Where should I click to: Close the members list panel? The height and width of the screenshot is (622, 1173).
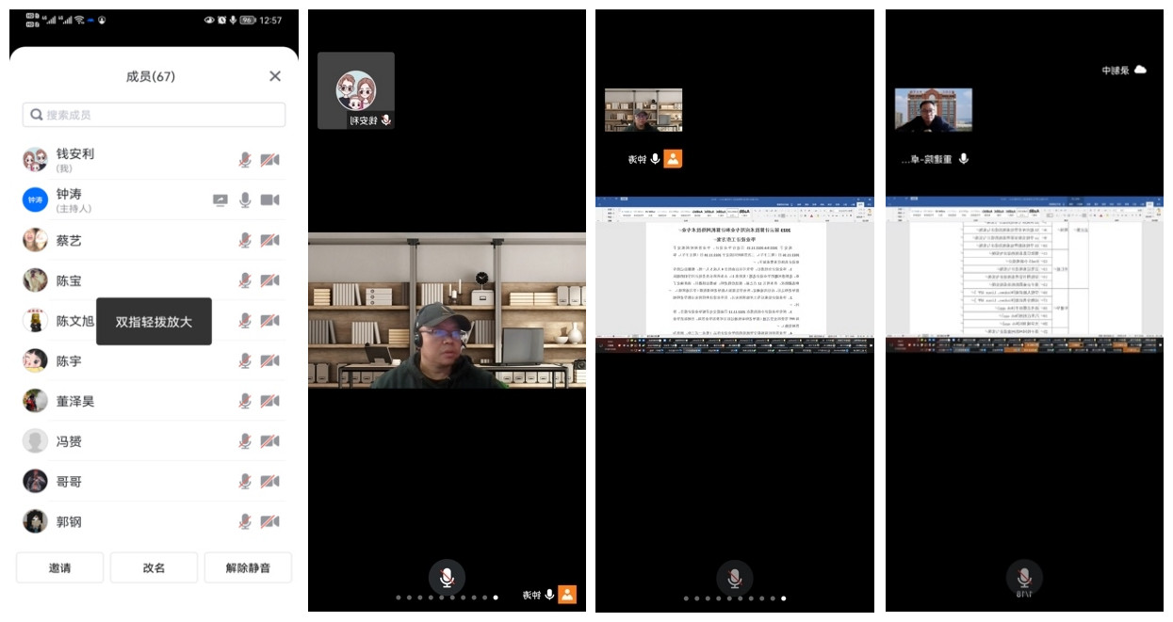tap(275, 76)
